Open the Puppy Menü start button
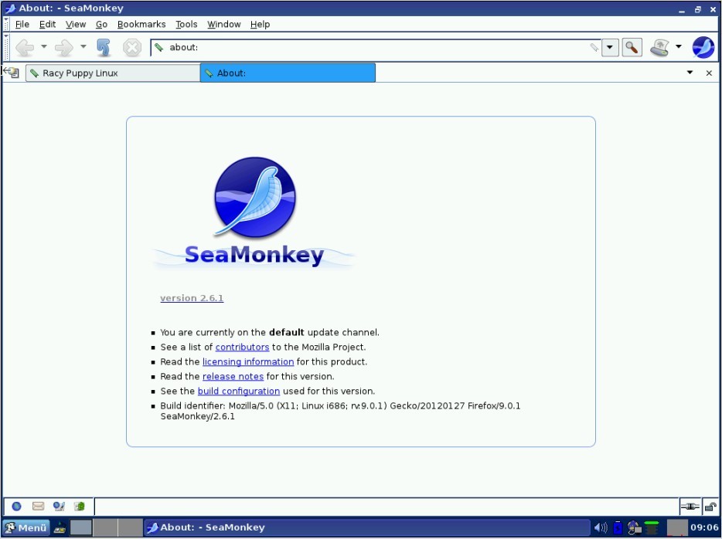This screenshot has height=539, width=722. pos(26,527)
